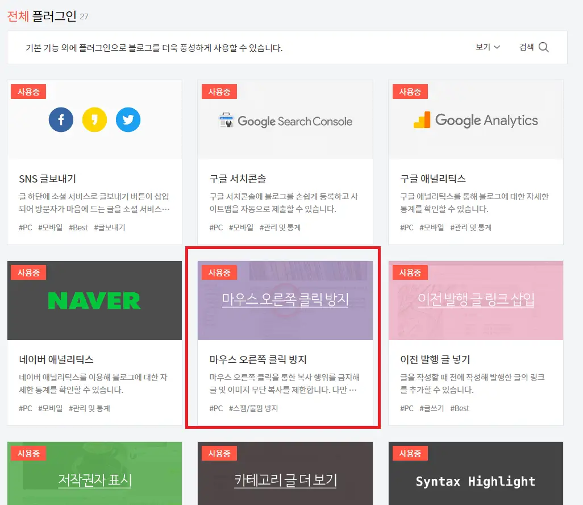The width and height of the screenshot is (583, 505).
Task: Open 마우스 오른쪽 클릭 방지 plugin title
Action: pyautogui.click(x=258, y=359)
